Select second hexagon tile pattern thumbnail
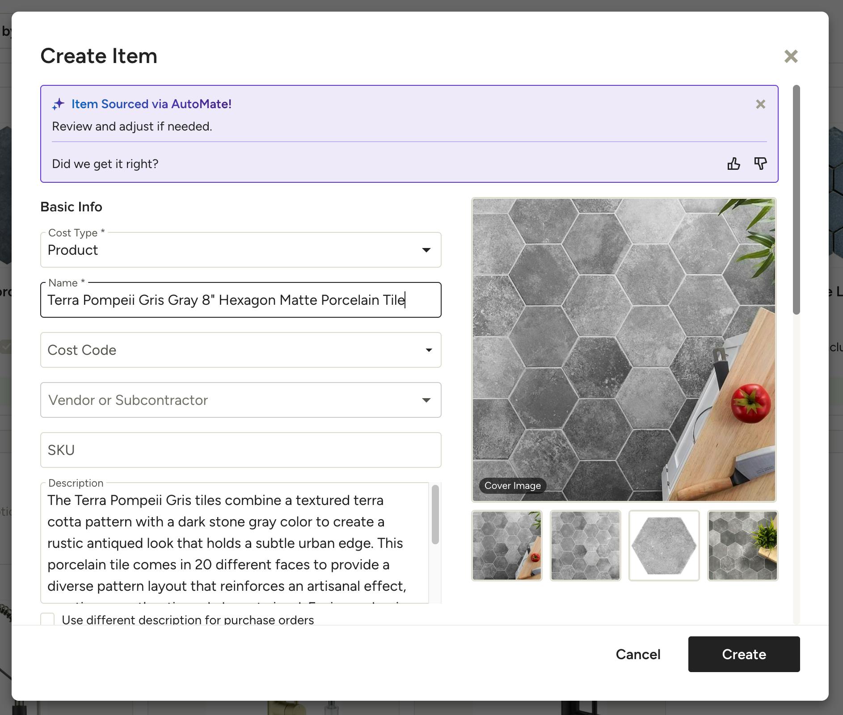The width and height of the screenshot is (843, 715). (x=586, y=546)
